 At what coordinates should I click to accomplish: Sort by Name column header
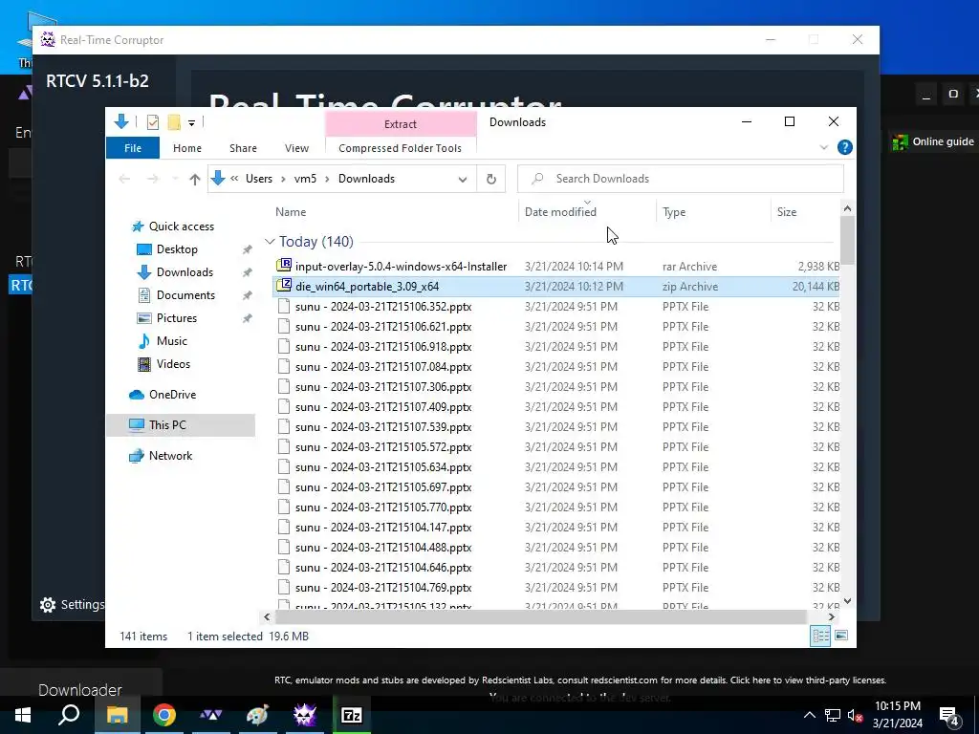[x=396, y=211]
